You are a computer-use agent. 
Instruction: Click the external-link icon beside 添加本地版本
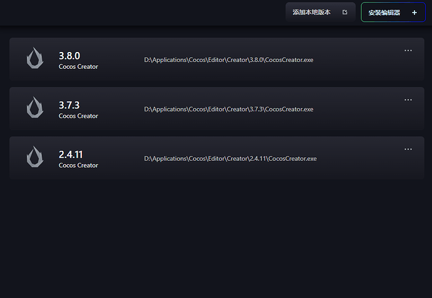point(345,12)
